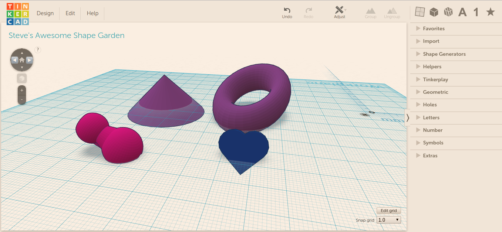Open the Snap grid dropdown
502x232 pixels.
point(388,220)
